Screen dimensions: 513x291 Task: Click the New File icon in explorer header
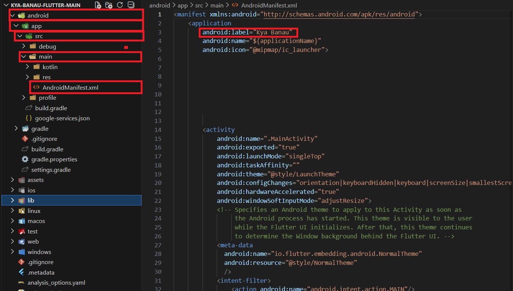[x=98, y=5]
